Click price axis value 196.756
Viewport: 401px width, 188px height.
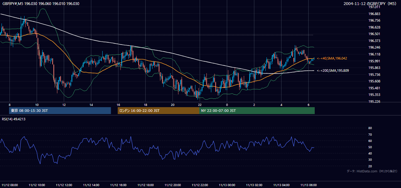[x=374, y=20]
